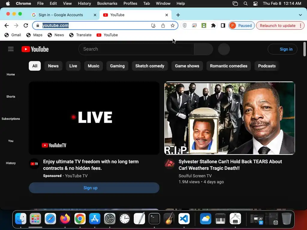Select the Gaming filter chip

[117, 66]
